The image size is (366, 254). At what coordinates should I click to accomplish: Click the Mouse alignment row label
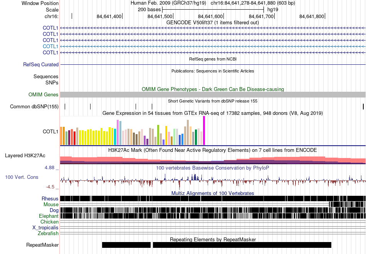pos(51,205)
